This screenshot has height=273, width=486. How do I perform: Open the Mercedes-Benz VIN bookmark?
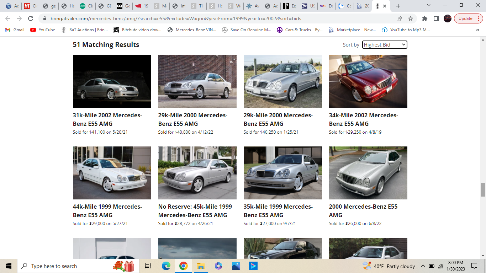(x=191, y=30)
